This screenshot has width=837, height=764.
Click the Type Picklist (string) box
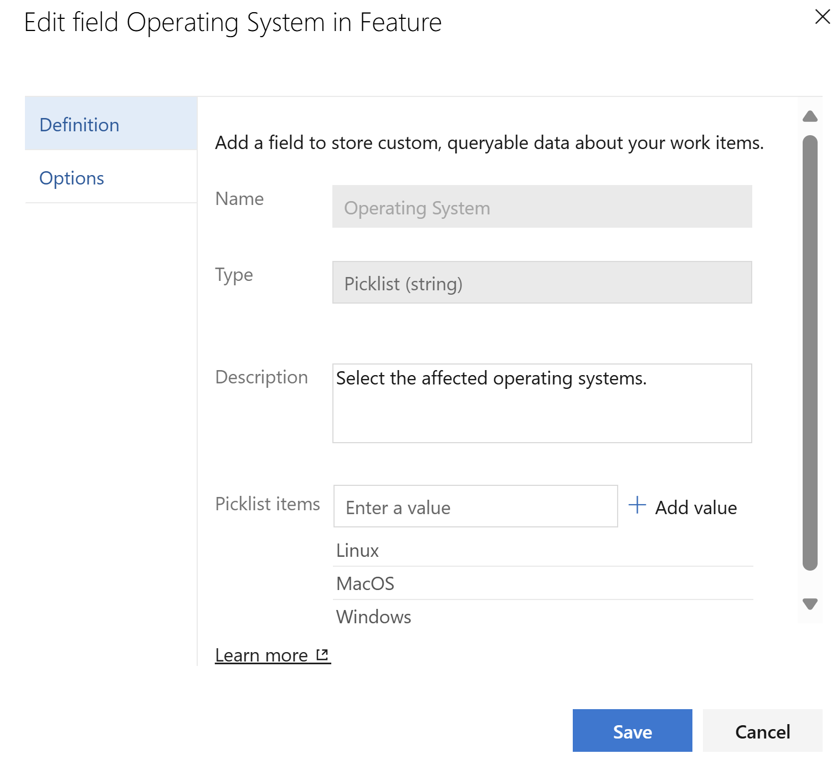(541, 283)
